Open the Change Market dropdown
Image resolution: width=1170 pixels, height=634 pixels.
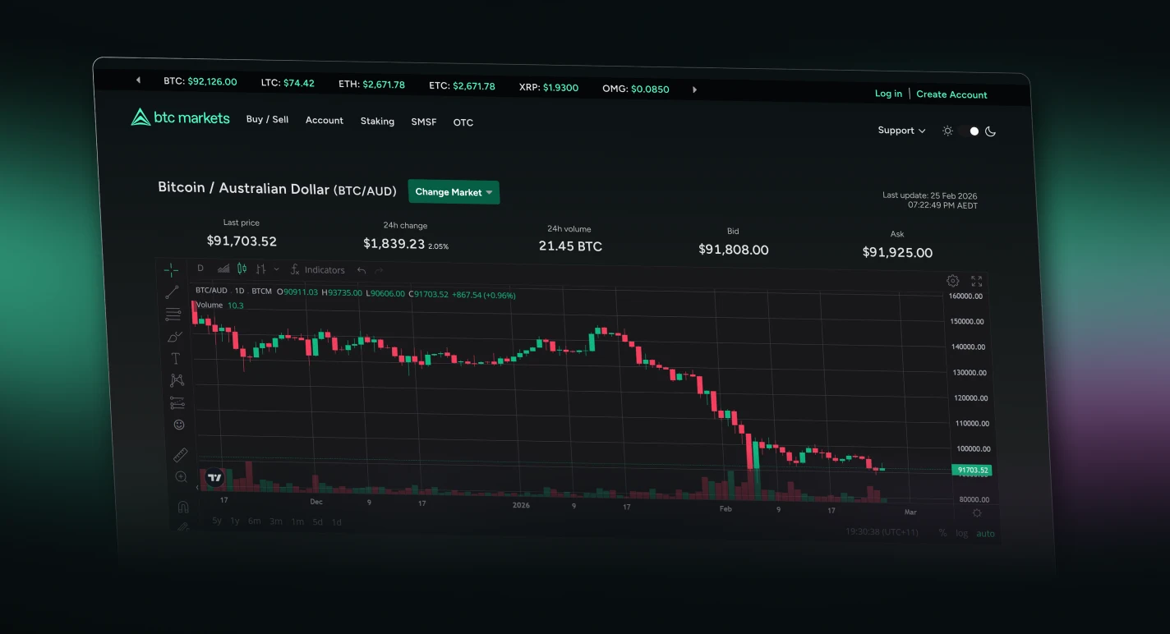[454, 192]
